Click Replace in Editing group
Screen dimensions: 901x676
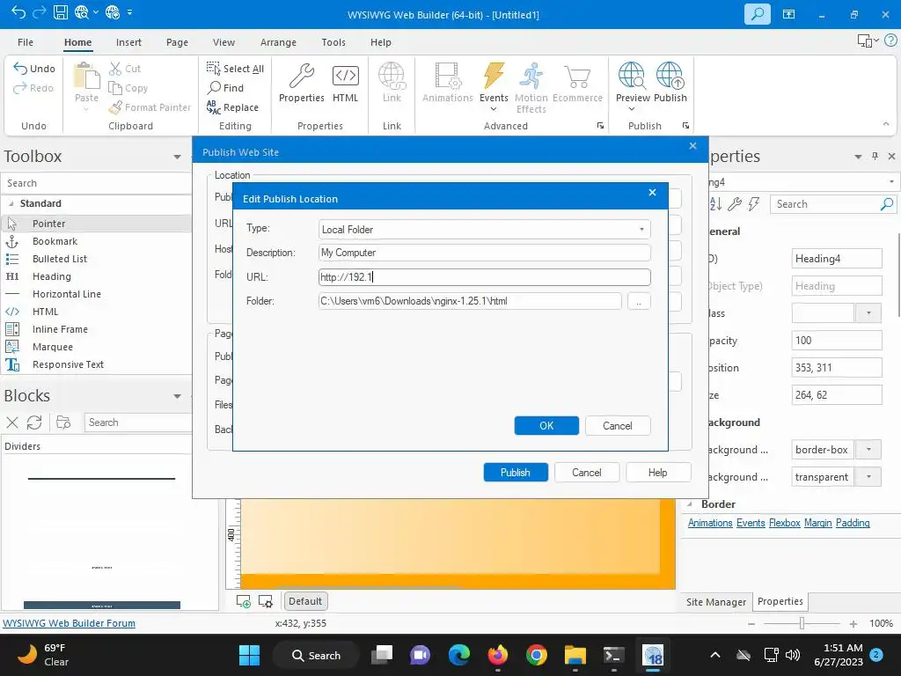coord(232,107)
